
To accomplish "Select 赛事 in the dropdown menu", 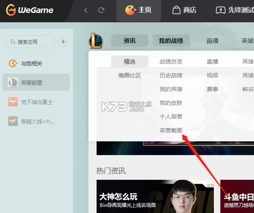I will (x=212, y=89).
